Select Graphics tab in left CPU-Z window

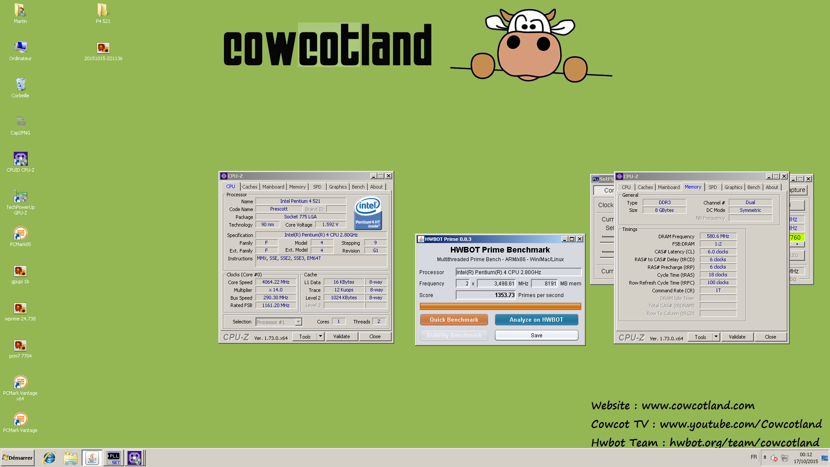338,187
